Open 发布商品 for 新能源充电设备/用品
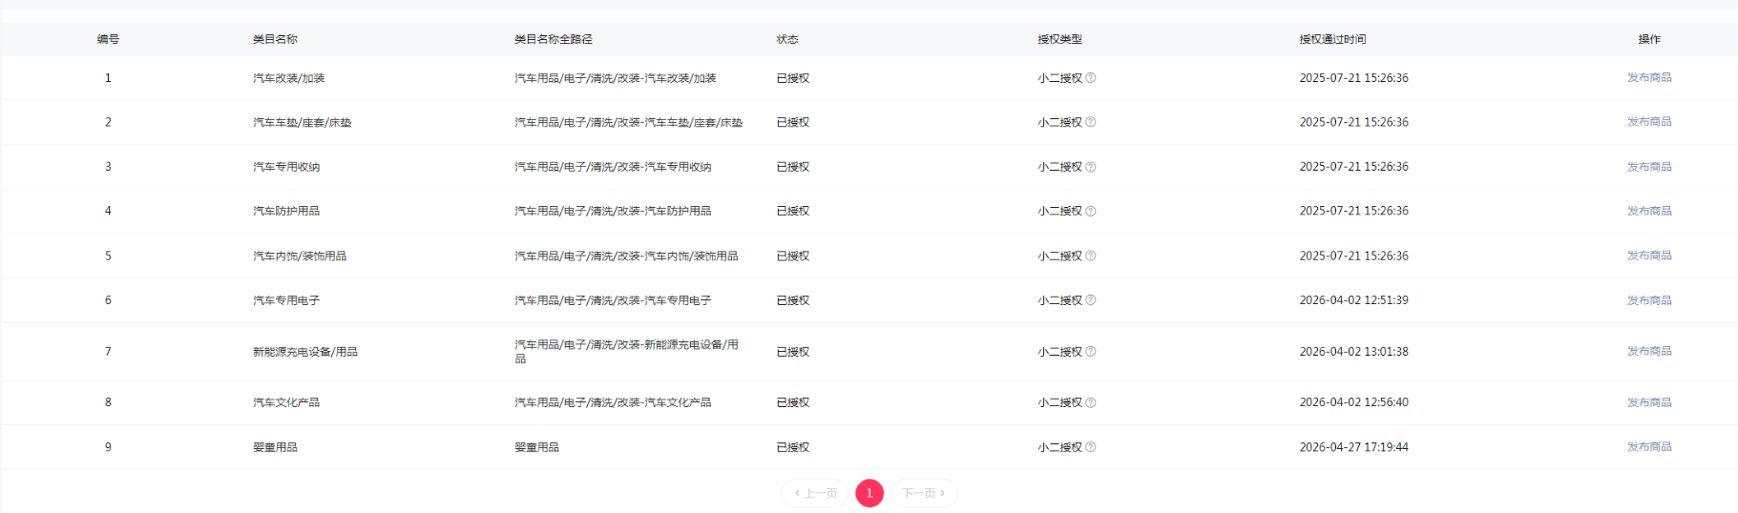Viewport: 1738px width, 513px height. point(1649,351)
